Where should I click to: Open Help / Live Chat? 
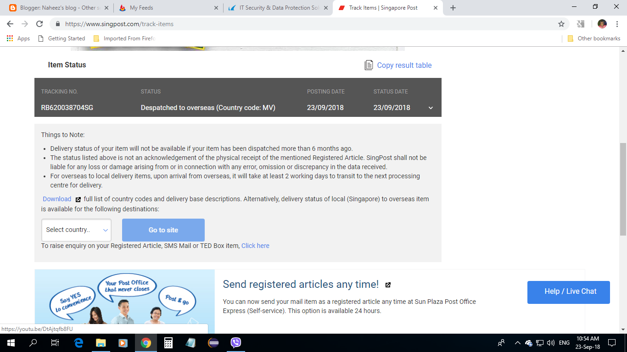click(569, 291)
